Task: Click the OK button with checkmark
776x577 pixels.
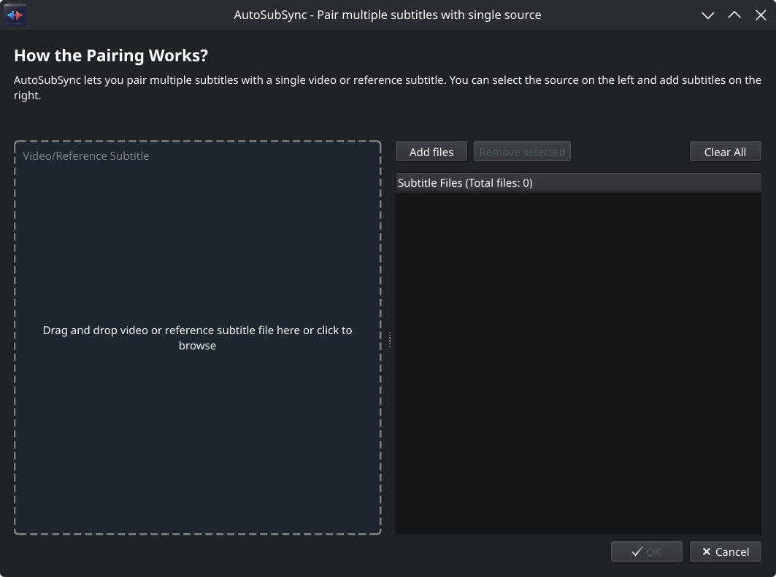Action: point(646,551)
